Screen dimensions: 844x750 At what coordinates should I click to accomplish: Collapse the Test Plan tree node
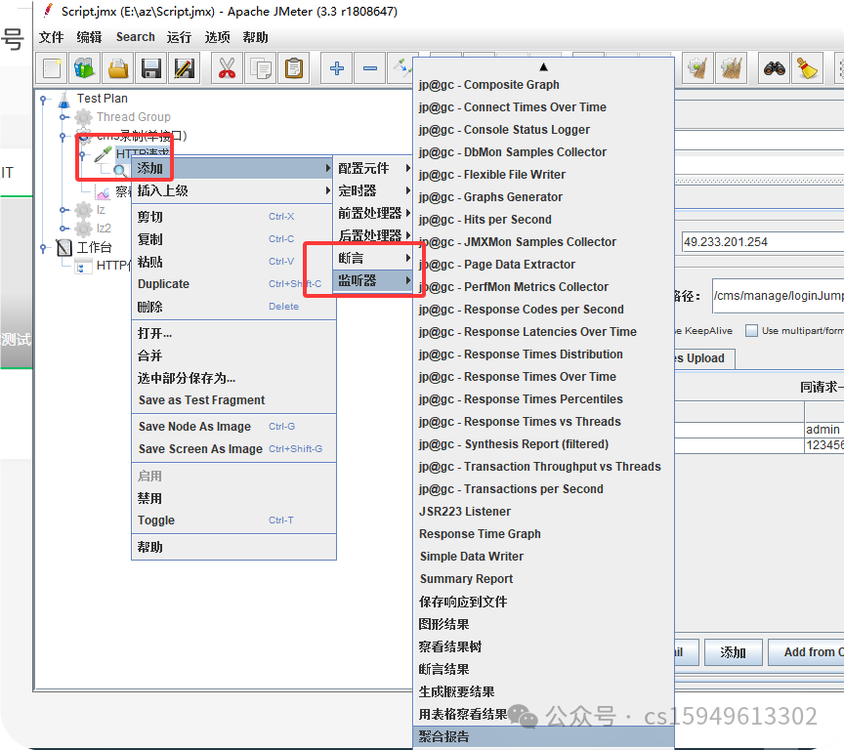point(44,99)
